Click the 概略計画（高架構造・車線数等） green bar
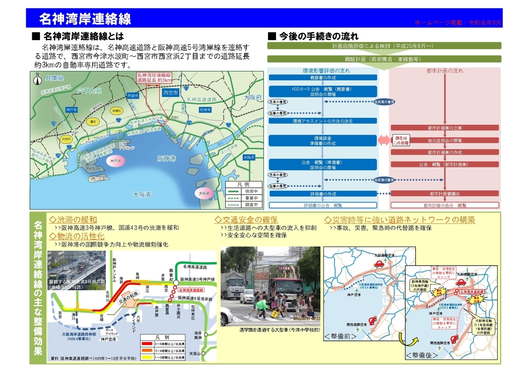This screenshot has height=374, width=529. (x=383, y=59)
